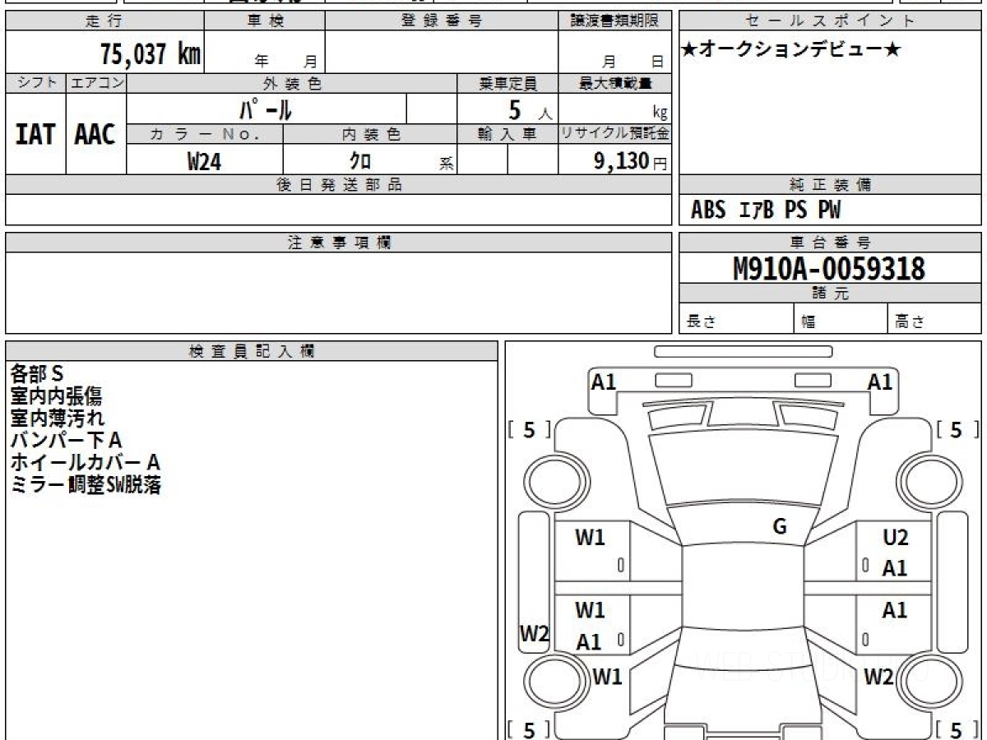Click the 室内薄汚れ inspector note

point(58,419)
